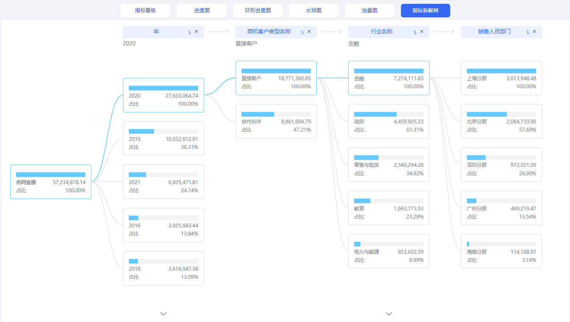Viewport: 570px width, 322px height.
Task: Sort the 商机客户类型名称 column
Action: pos(302,32)
